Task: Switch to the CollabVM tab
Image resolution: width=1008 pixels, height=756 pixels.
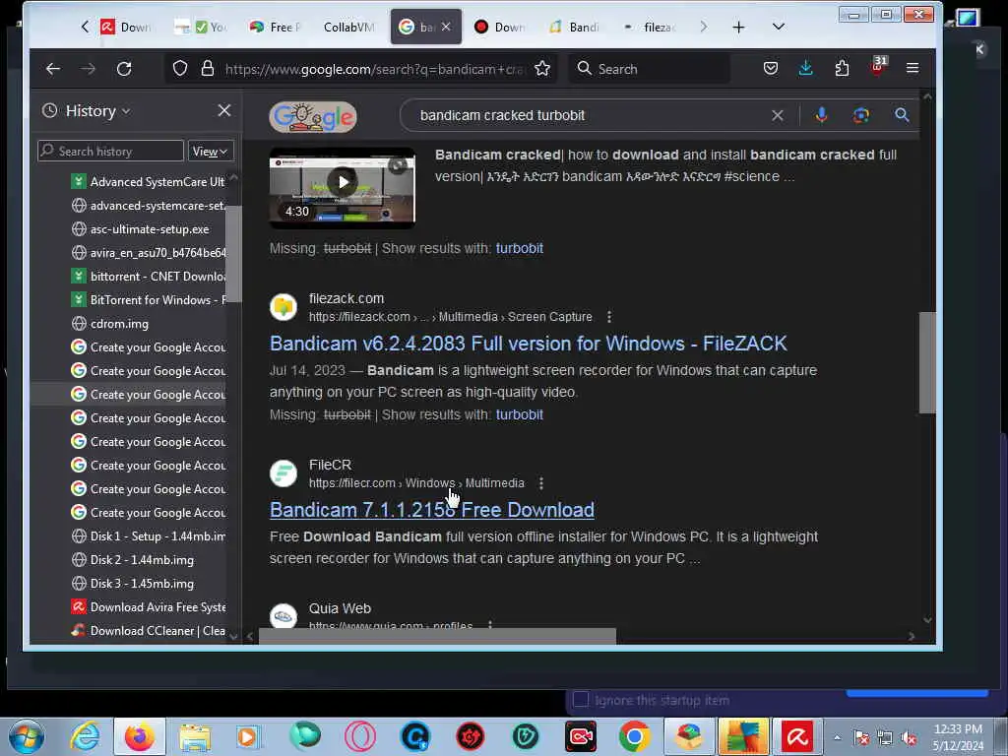Action: [347, 27]
